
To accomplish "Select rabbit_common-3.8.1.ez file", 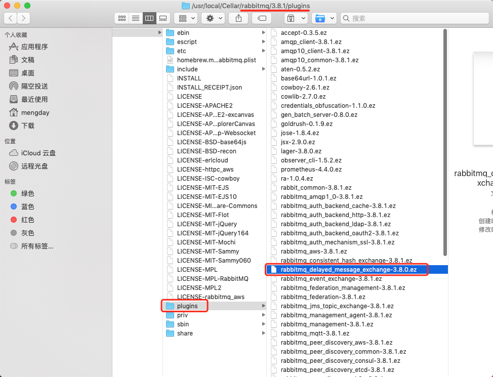I will point(357,188).
